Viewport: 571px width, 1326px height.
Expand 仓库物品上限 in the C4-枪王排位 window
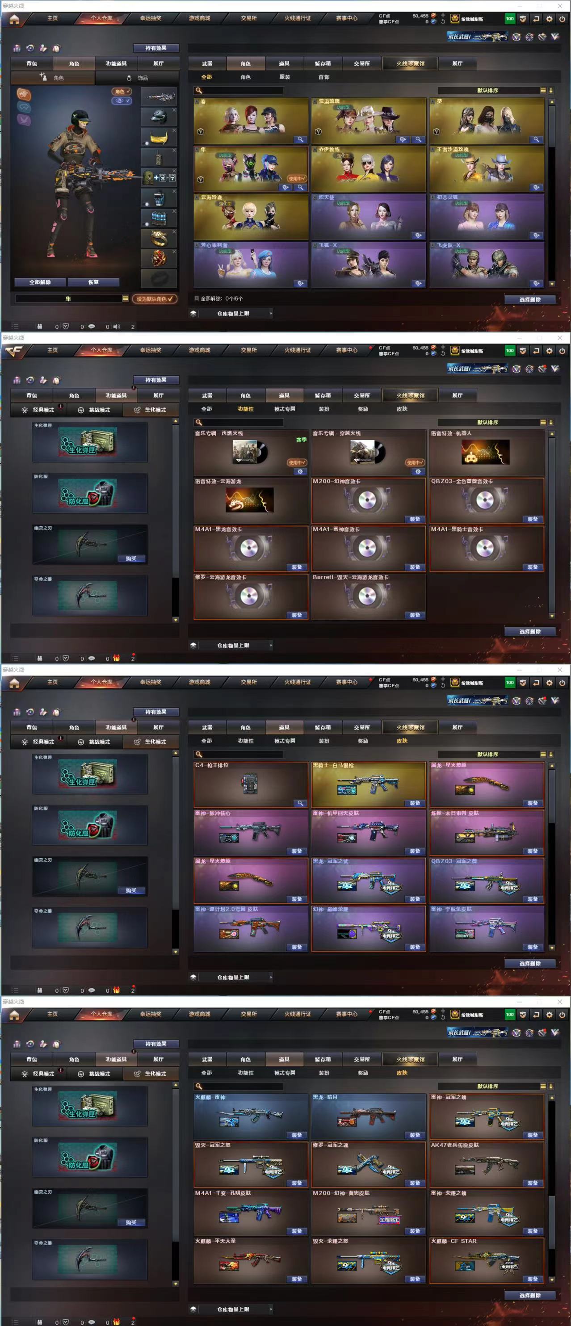point(233,977)
